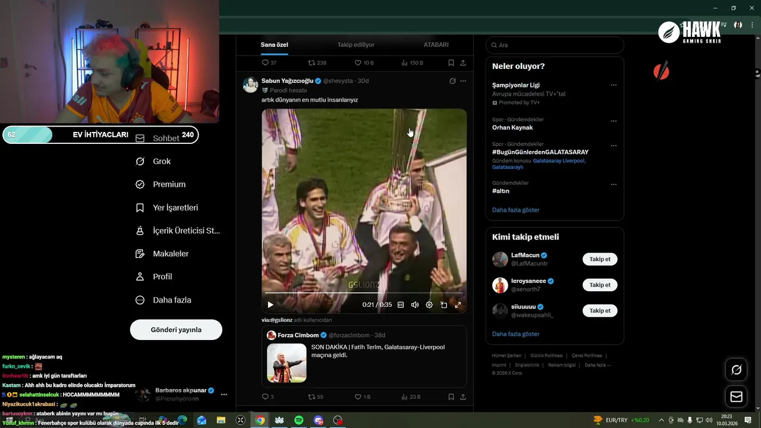This screenshot has height=428, width=761.
Task: Open İçerik Üreticisi Stüdyosu item
Action: tap(178, 231)
